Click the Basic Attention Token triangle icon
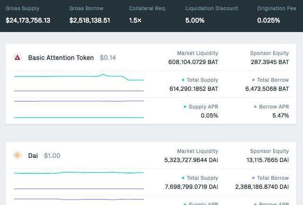This screenshot has height=205, width=303. 18,57
